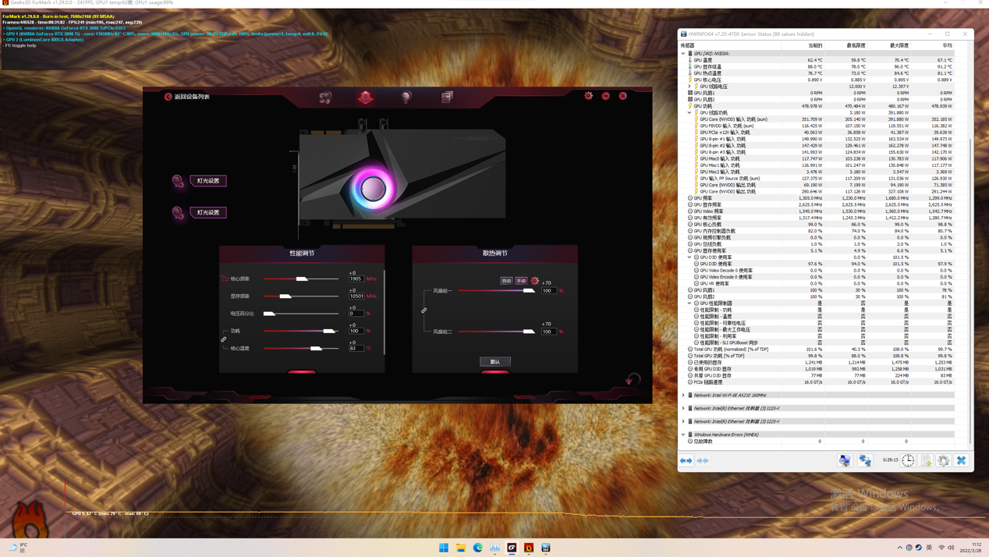The width and height of the screenshot is (989, 557).
Task: Select the 手动 fan mode button
Action: pos(521,281)
